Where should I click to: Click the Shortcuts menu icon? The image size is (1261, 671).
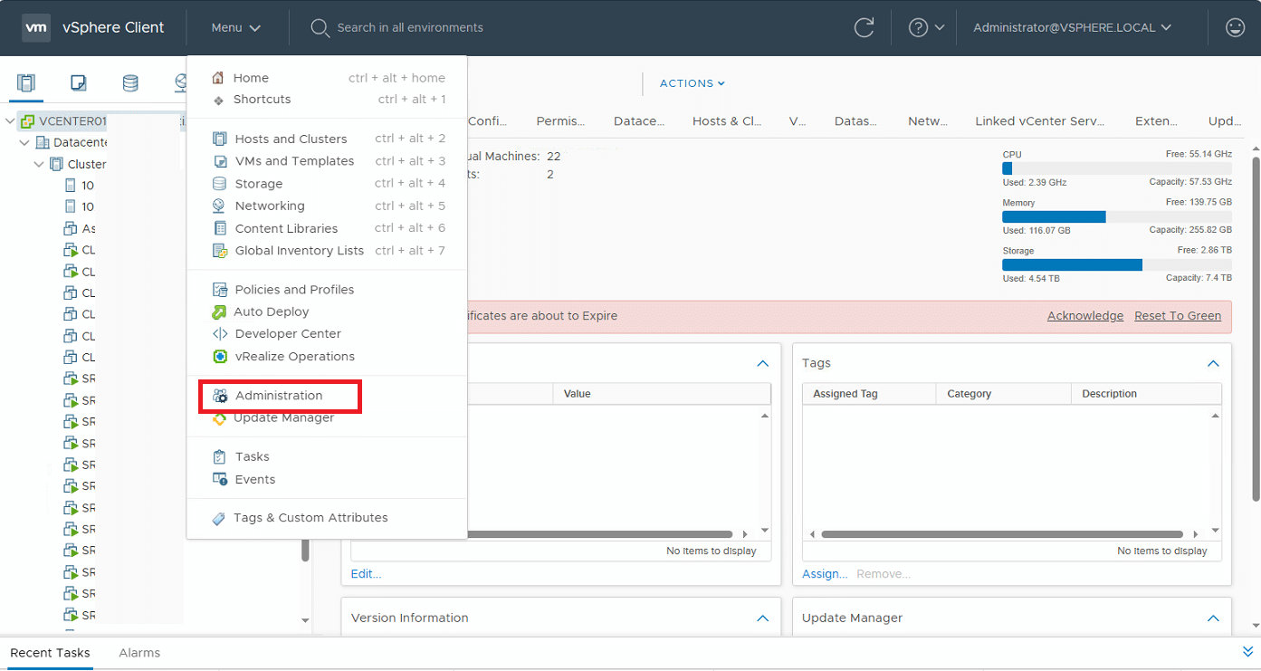tap(218, 100)
